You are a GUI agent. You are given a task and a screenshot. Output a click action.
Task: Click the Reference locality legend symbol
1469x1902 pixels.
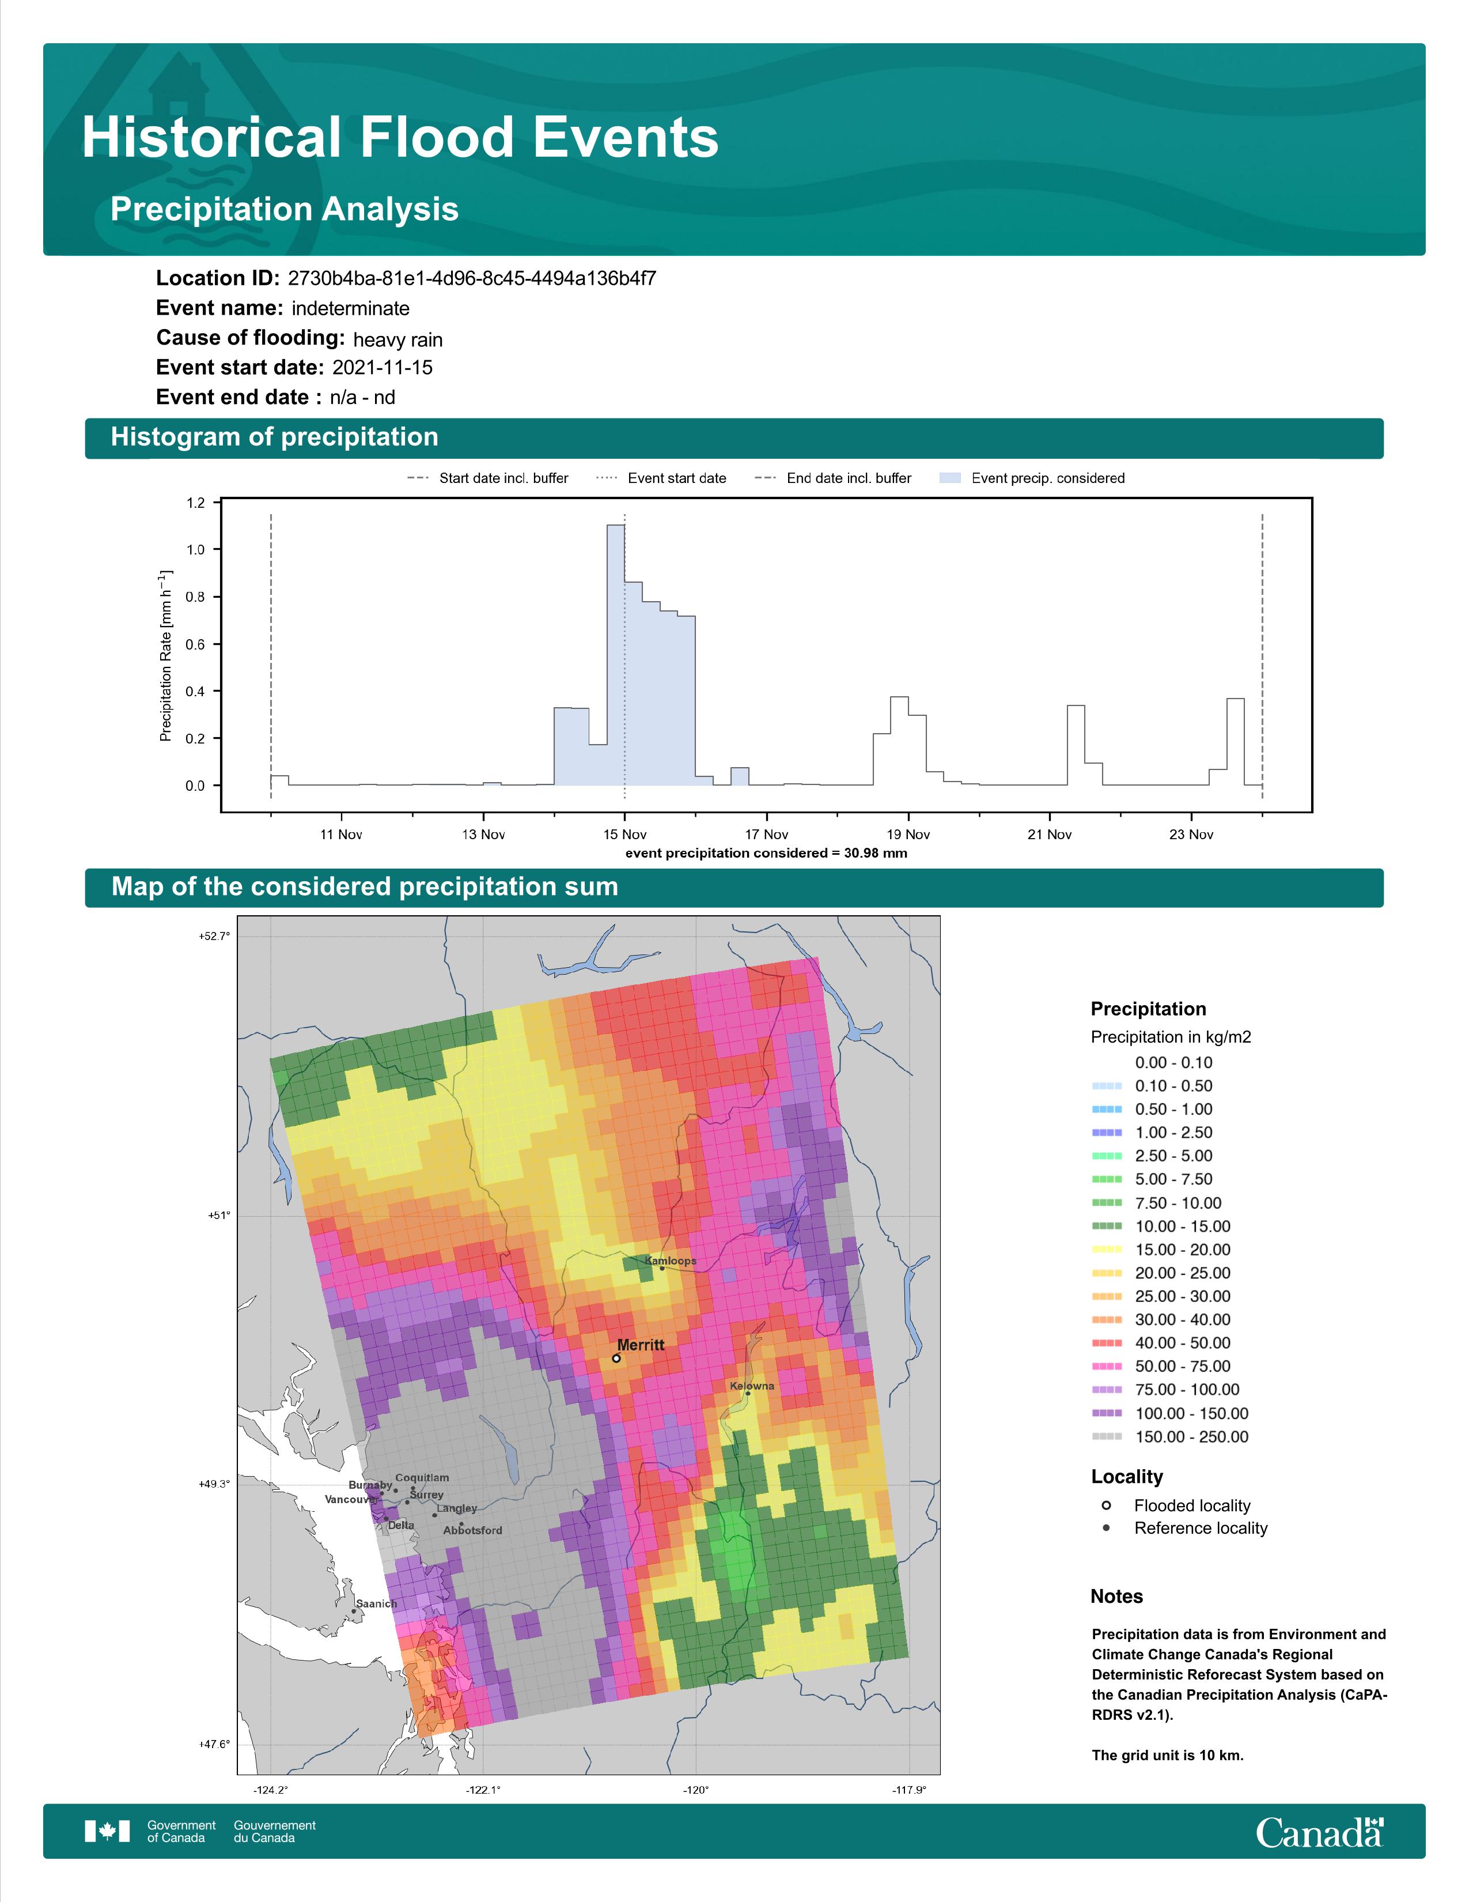[1106, 1527]
